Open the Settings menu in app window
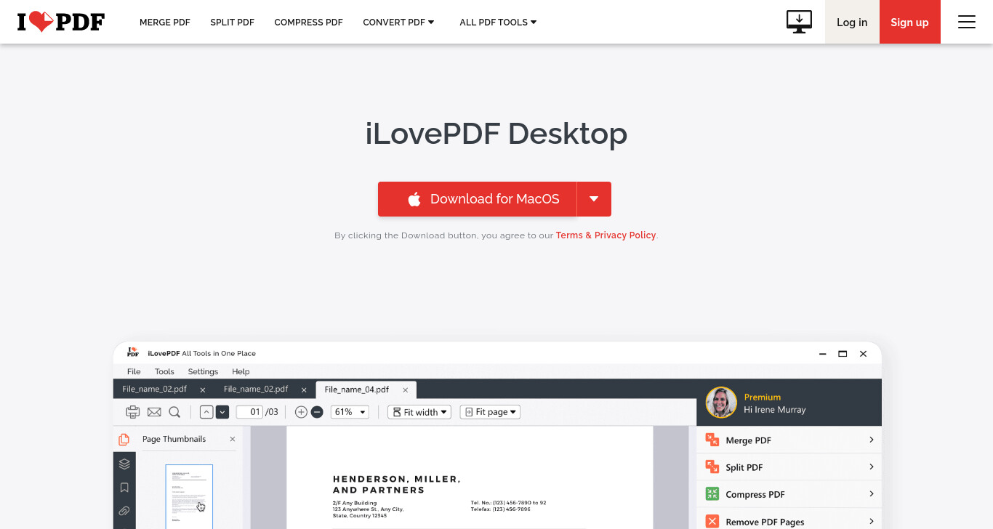 click(203, 371)
